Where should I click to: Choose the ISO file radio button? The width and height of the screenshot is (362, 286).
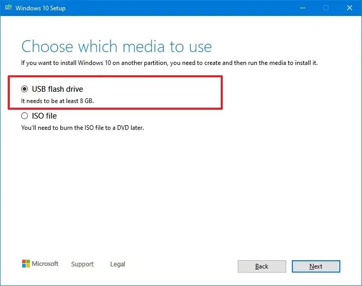pyautogui.click(x=25, y=116)
